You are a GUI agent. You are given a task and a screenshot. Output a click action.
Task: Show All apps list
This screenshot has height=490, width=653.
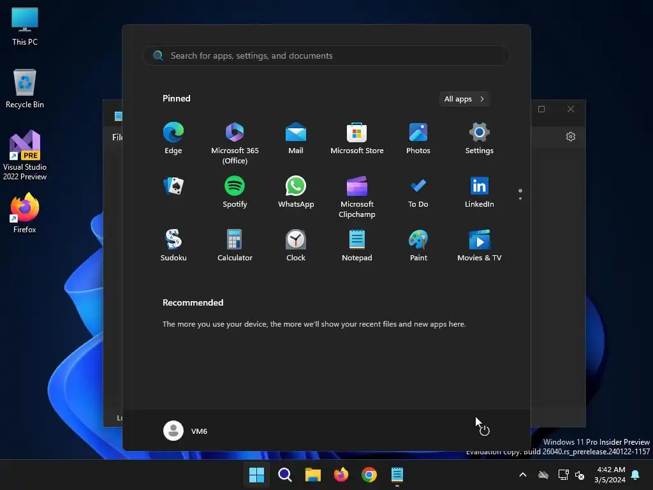464,99
